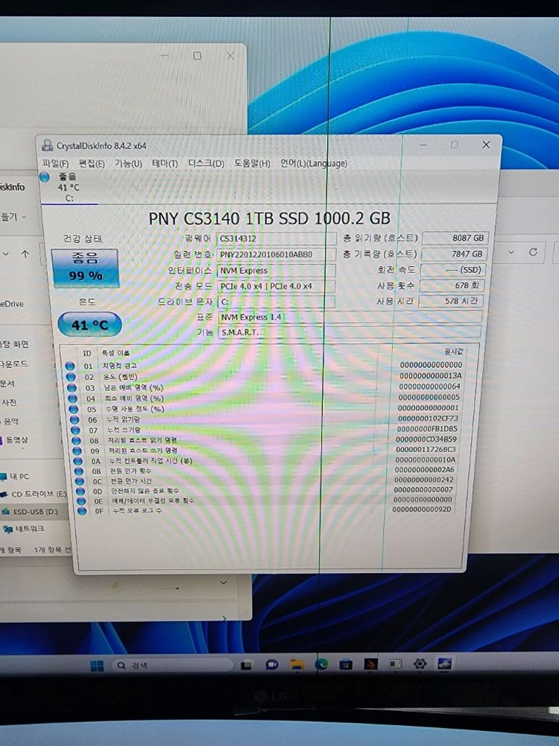This screenshot has width=559, height=746.
Task: Open the Chat app on the taskbar
Action: (x=271, y=665)
